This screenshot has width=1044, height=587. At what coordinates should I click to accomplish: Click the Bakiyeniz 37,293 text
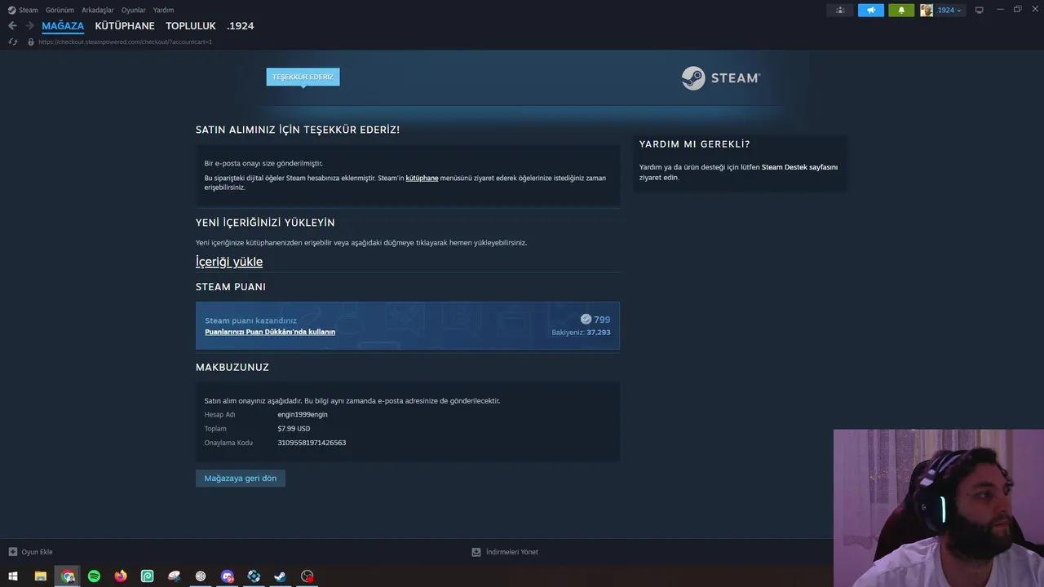coord(581,333)
